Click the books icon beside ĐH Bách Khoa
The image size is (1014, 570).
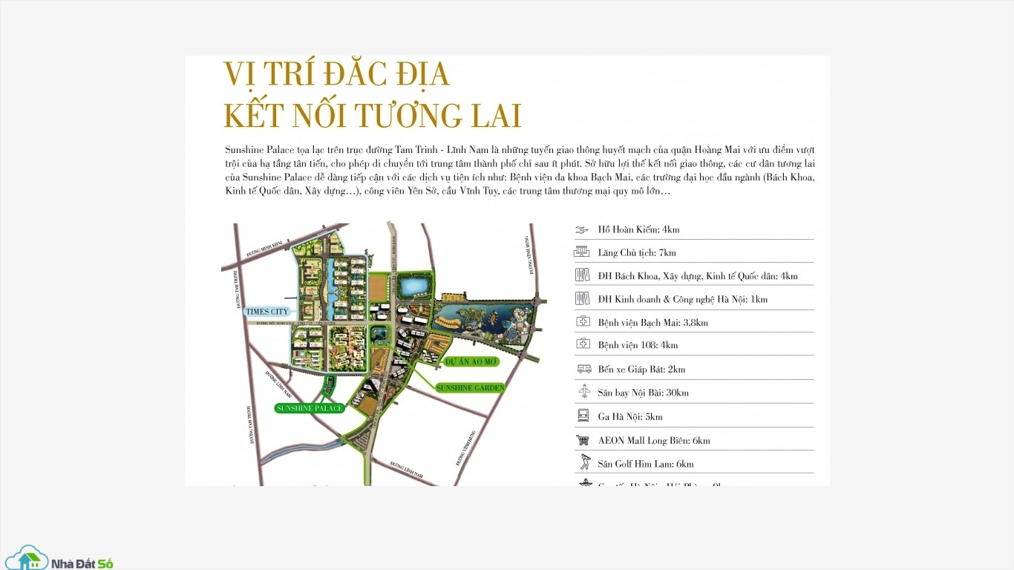(582, 275)
